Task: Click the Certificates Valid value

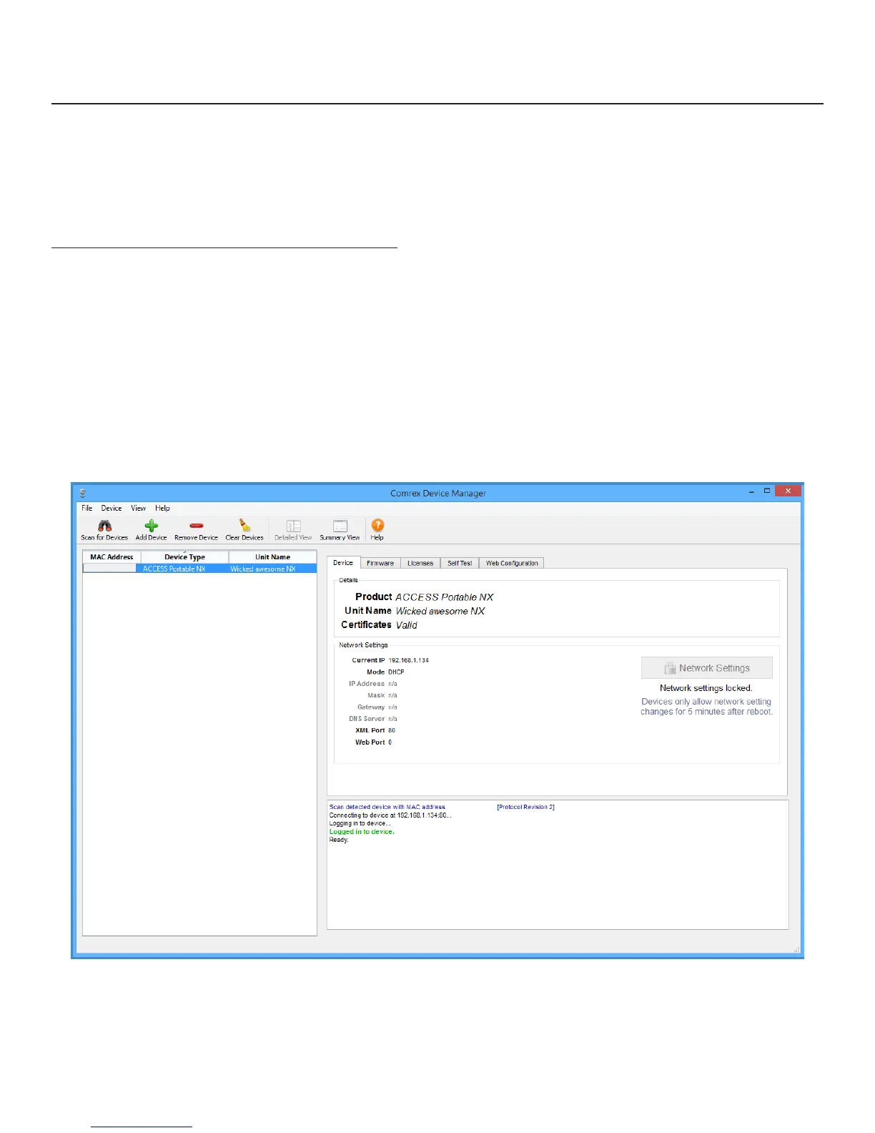Action: tap(407, 625)
